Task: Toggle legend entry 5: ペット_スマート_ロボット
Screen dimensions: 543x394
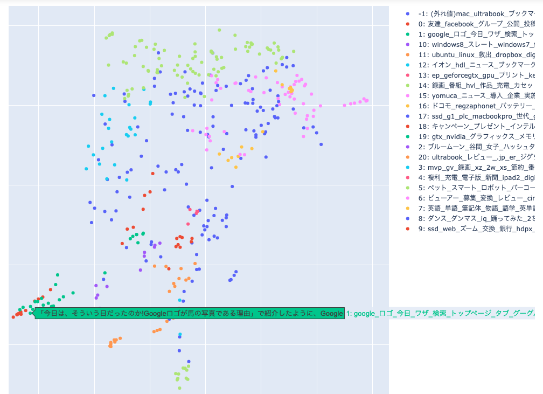Action: pyautogui.click(x=470, y=188)
